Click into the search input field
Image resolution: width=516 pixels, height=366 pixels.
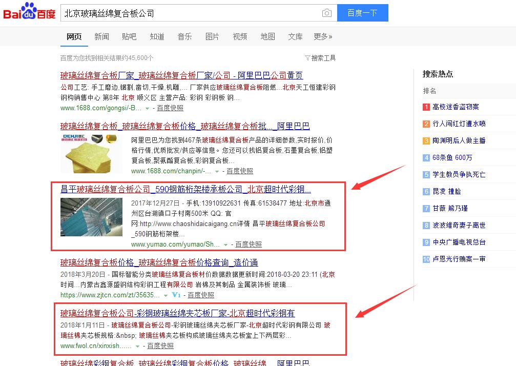[x=190, y=13]
